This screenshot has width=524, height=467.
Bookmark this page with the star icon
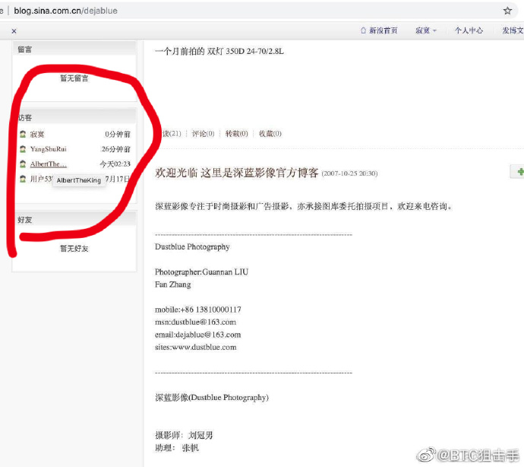507,11
